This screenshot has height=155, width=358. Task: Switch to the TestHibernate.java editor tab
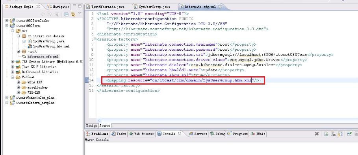(x=105, y=7)
